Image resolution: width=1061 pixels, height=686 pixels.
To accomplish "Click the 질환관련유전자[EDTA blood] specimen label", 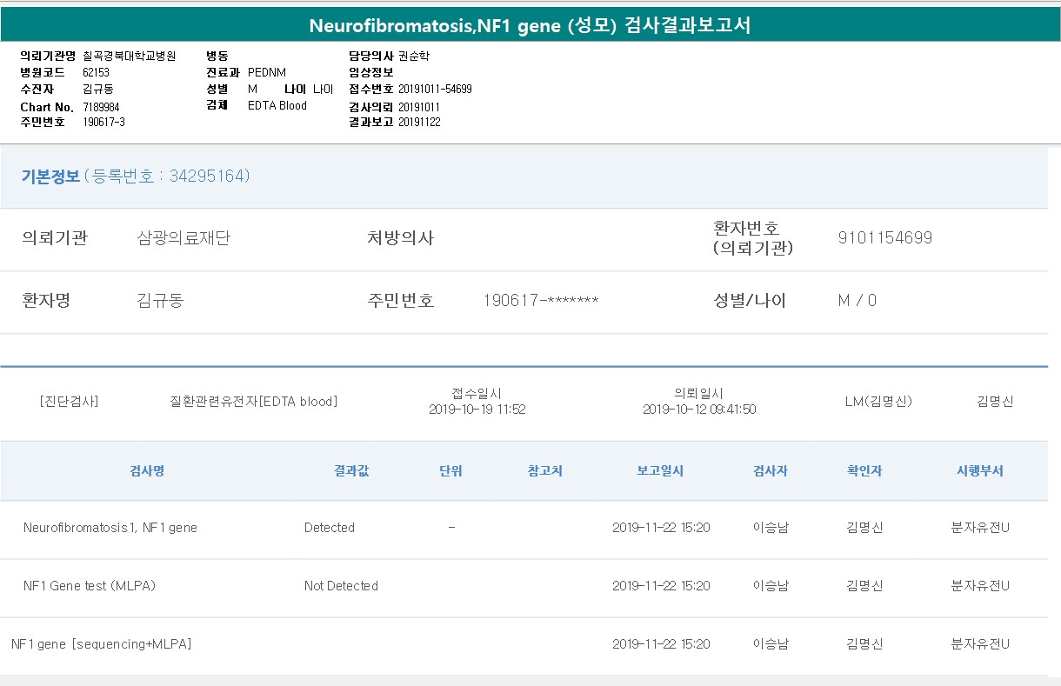I will coord(253,402).
